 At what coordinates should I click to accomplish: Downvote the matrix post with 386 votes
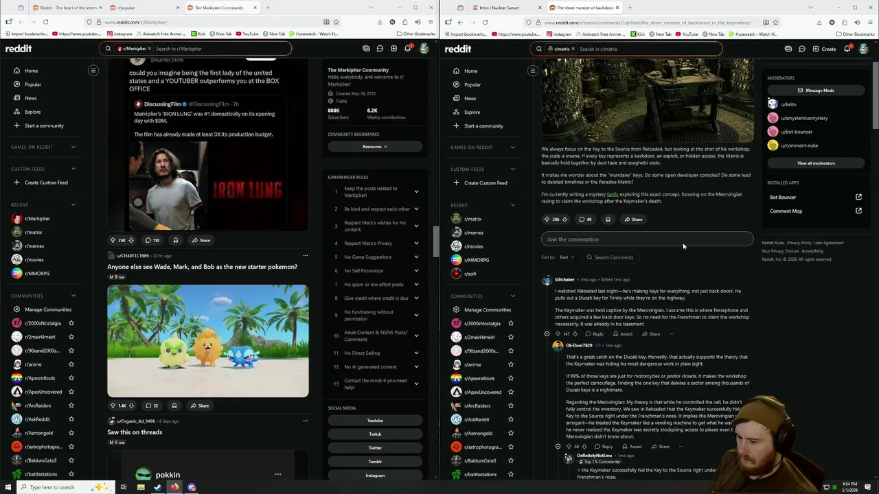(x=564, y=220)
